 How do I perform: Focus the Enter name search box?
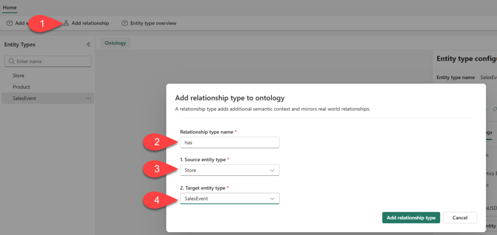click(x=51, y=62)
